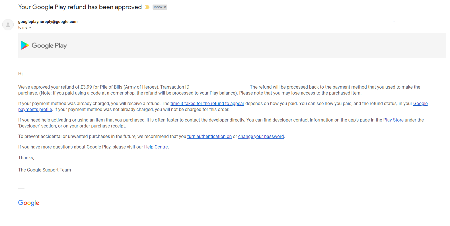Click the googleplaynoreply@google.com sender address

(x=48, y=22)
